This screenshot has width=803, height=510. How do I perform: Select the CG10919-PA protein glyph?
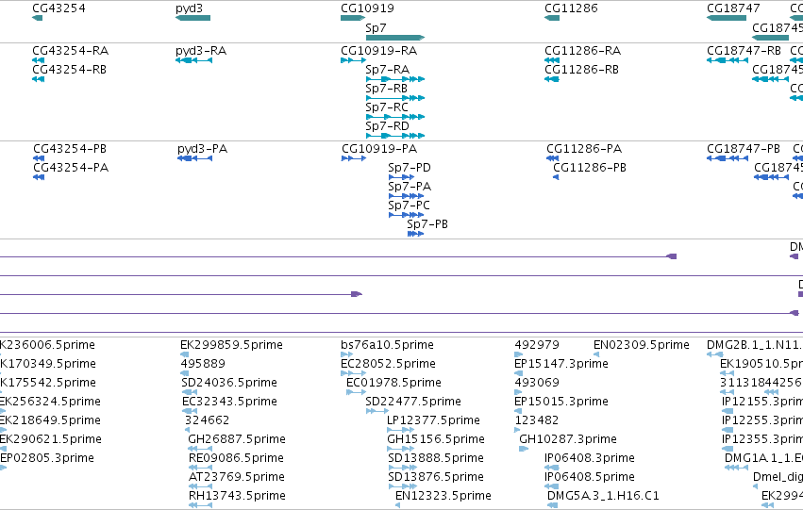click(354, 158)
